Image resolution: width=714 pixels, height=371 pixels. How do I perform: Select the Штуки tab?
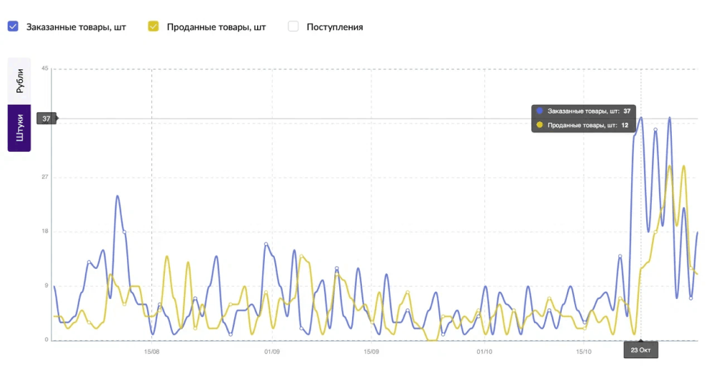click(19, 128)
